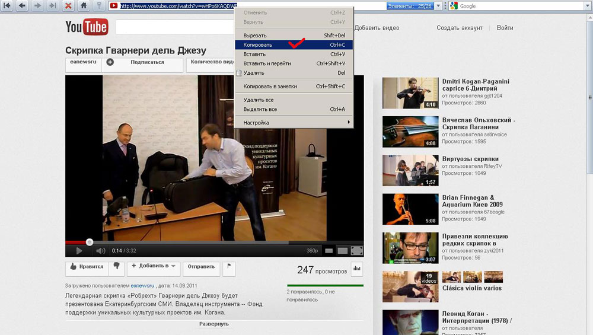Image resolution: width=593 pixels, height=335 pixels.
Task: Click the browser Home icon
Action: (x=84, y=6)
